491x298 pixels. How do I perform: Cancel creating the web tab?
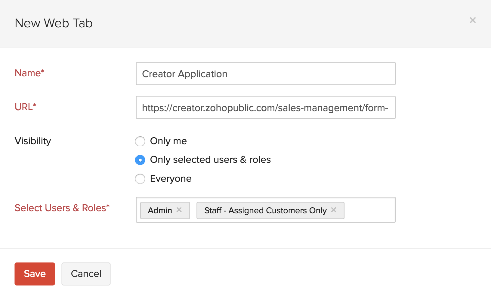pos(86,274)
